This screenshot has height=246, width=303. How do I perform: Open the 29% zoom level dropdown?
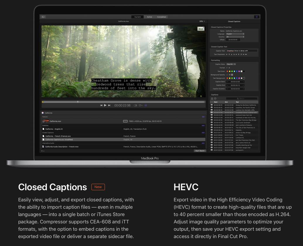pos(202,21)
